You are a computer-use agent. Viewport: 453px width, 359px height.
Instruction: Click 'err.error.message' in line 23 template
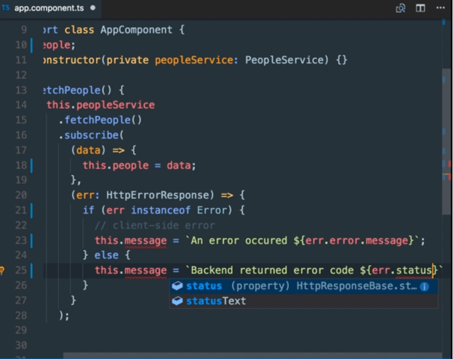[x=357, y=241]
